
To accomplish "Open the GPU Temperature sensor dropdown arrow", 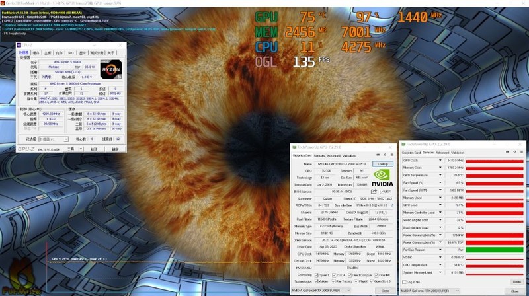I will [440, 175].
